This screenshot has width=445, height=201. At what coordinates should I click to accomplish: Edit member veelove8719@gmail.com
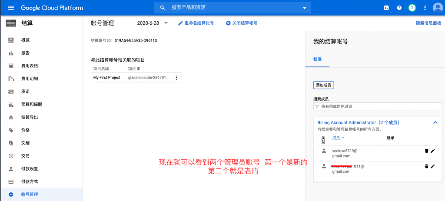coord(432,151)
